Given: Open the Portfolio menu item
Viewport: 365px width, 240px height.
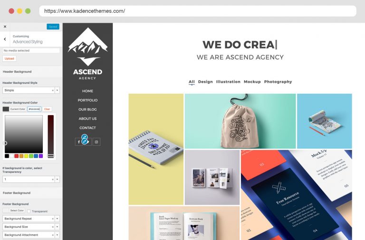Looking at the screenshot, I should pyautogui.click(x=87, y=100).
